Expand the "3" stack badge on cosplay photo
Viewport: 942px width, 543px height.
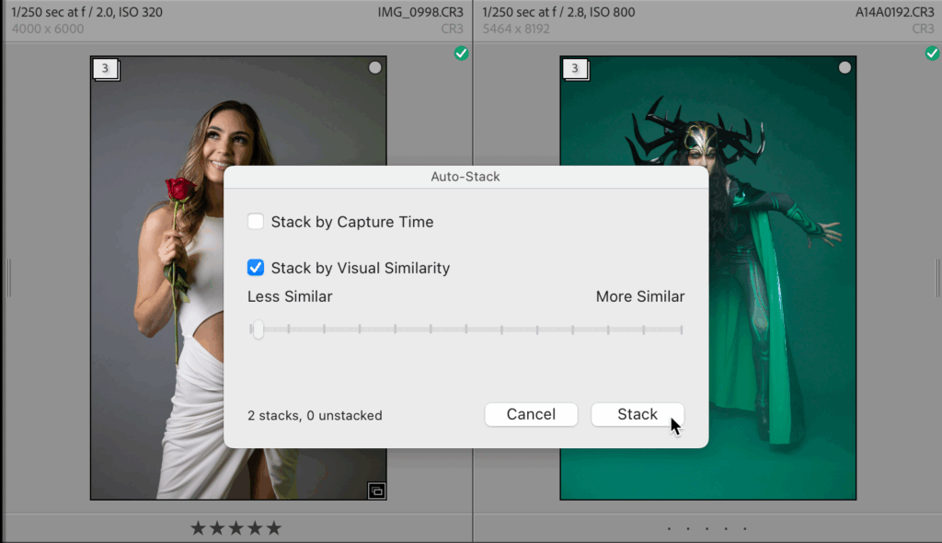tap(576, 69)
